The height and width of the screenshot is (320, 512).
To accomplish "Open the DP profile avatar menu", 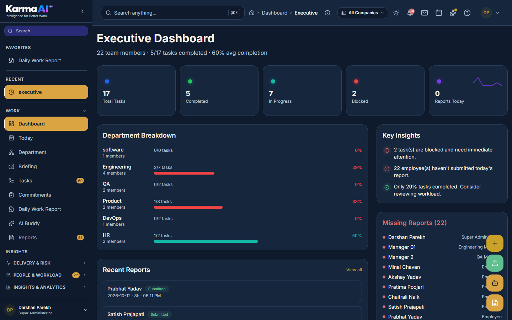I will point(491,13).
